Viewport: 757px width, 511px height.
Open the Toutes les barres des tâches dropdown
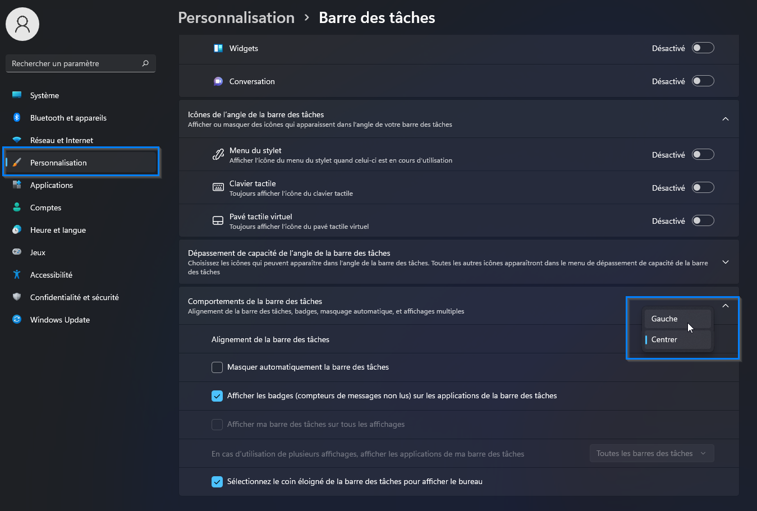point(652,453)
